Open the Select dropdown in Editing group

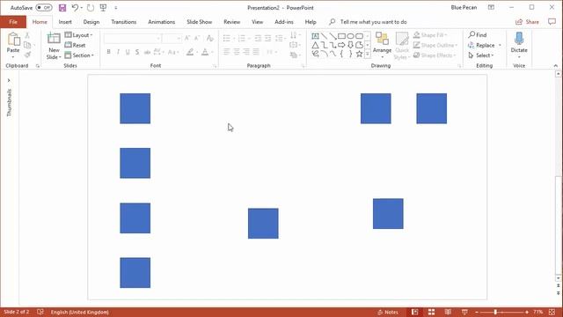(x=481, y=55)
